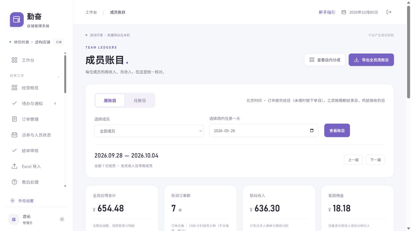The height and width of the screenshot is (231, 411).
Task: Click the logout icon in header
Action: [389, 12]
